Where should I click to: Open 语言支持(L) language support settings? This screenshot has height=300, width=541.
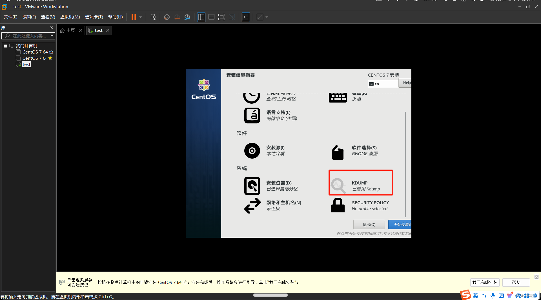click(x=270, y=115)
